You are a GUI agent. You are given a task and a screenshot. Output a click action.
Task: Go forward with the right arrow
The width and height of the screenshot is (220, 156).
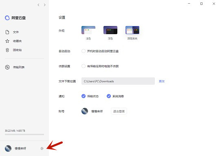[44, 5]
